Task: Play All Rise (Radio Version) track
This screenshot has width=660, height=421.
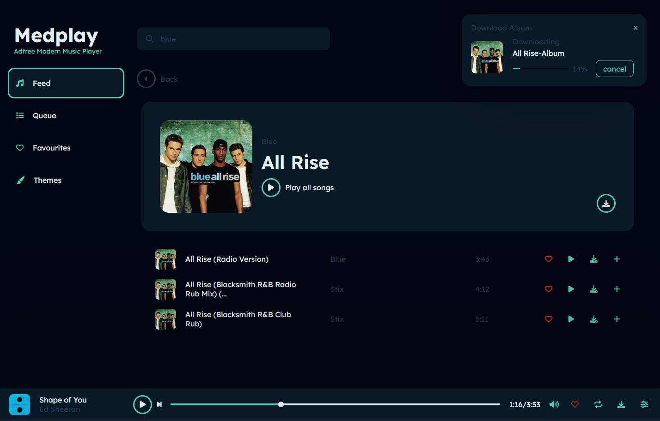Action: click(571, 259)
